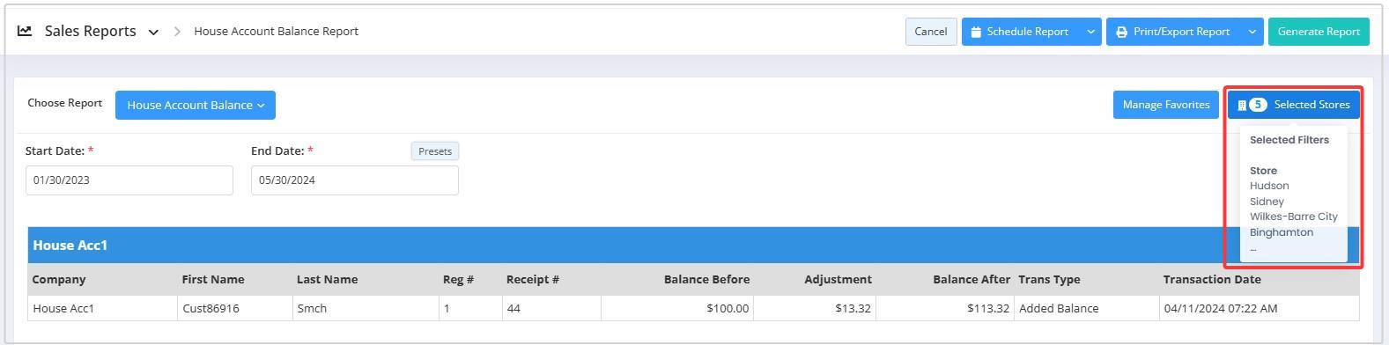Sort by Balance Before column header

click(706, 279)
